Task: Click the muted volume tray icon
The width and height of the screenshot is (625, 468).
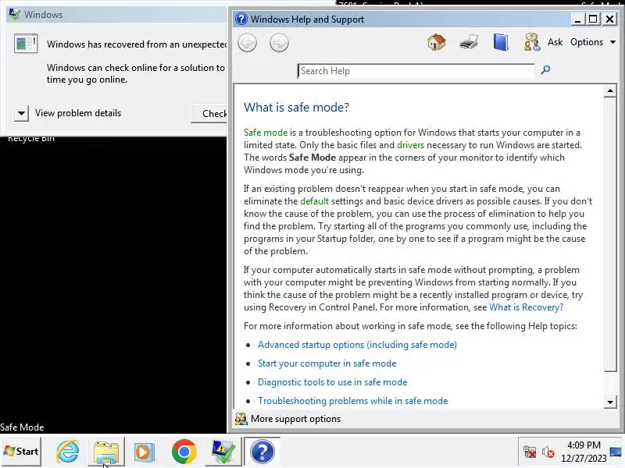Action: [548, 452]
